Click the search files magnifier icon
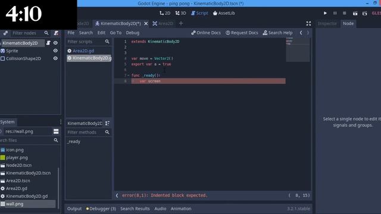The width and height of the screenshot is (381, 214). [x=56, y=140]
